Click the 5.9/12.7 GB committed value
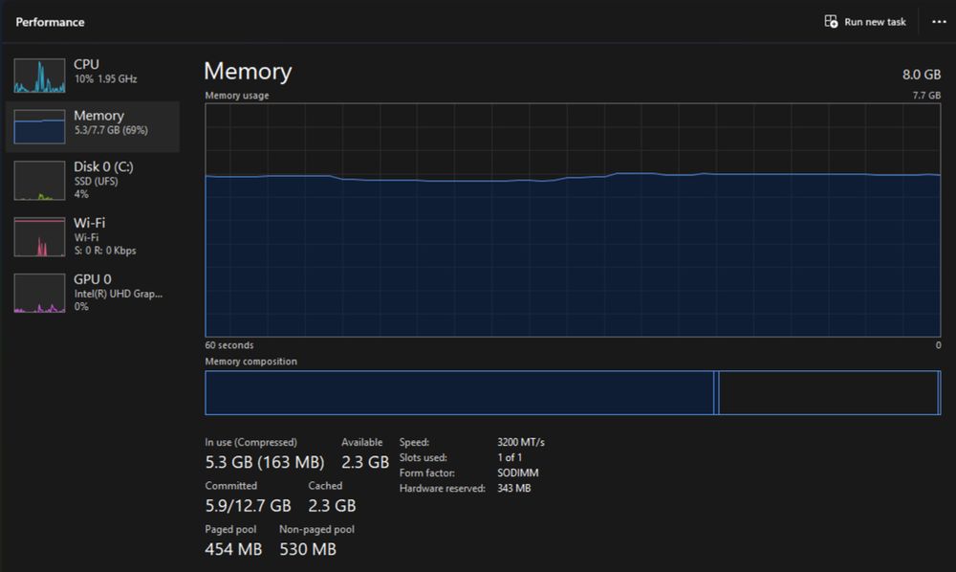The height and width of the screenshot is (572, 956). tap(248, 506)
